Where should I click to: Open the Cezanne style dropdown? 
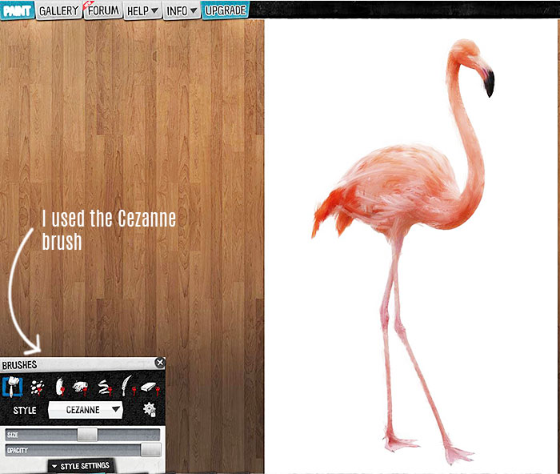86,410
